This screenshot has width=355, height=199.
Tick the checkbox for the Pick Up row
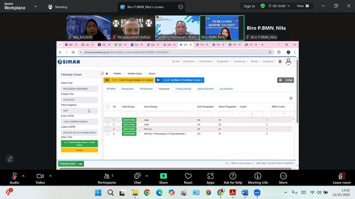107,129
